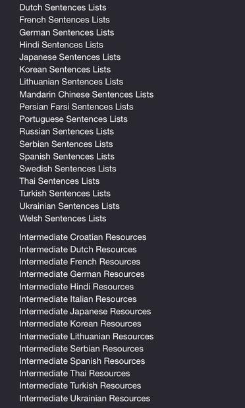245x408 pixels.
Task: Go to Welsh Sentences Lists
Action: click(63, 218)
